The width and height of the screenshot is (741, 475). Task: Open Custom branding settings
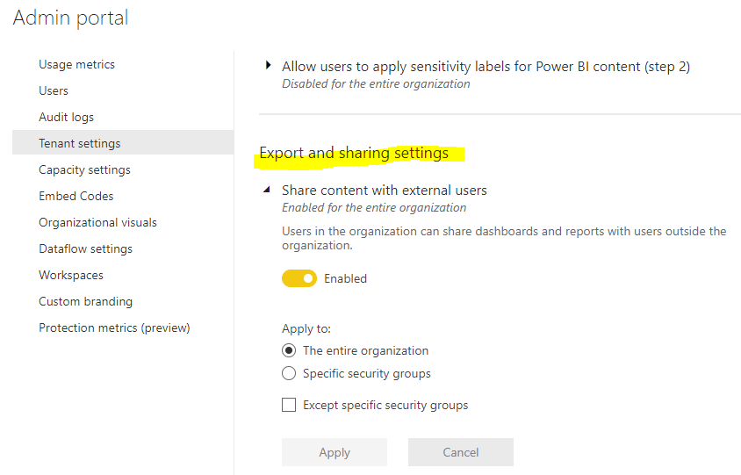(85, 301)
